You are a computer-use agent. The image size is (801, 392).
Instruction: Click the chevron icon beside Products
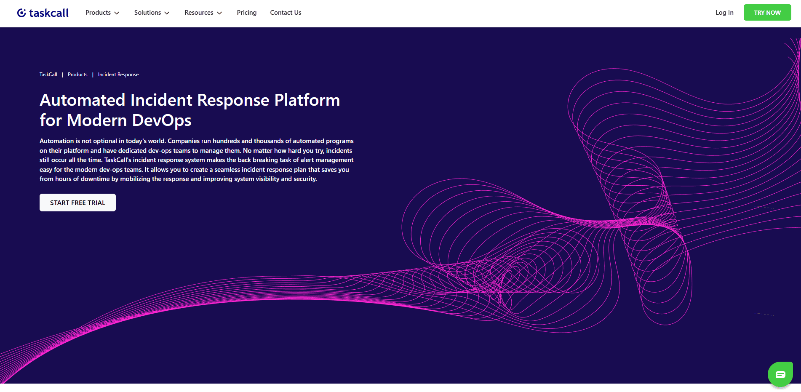117,13
